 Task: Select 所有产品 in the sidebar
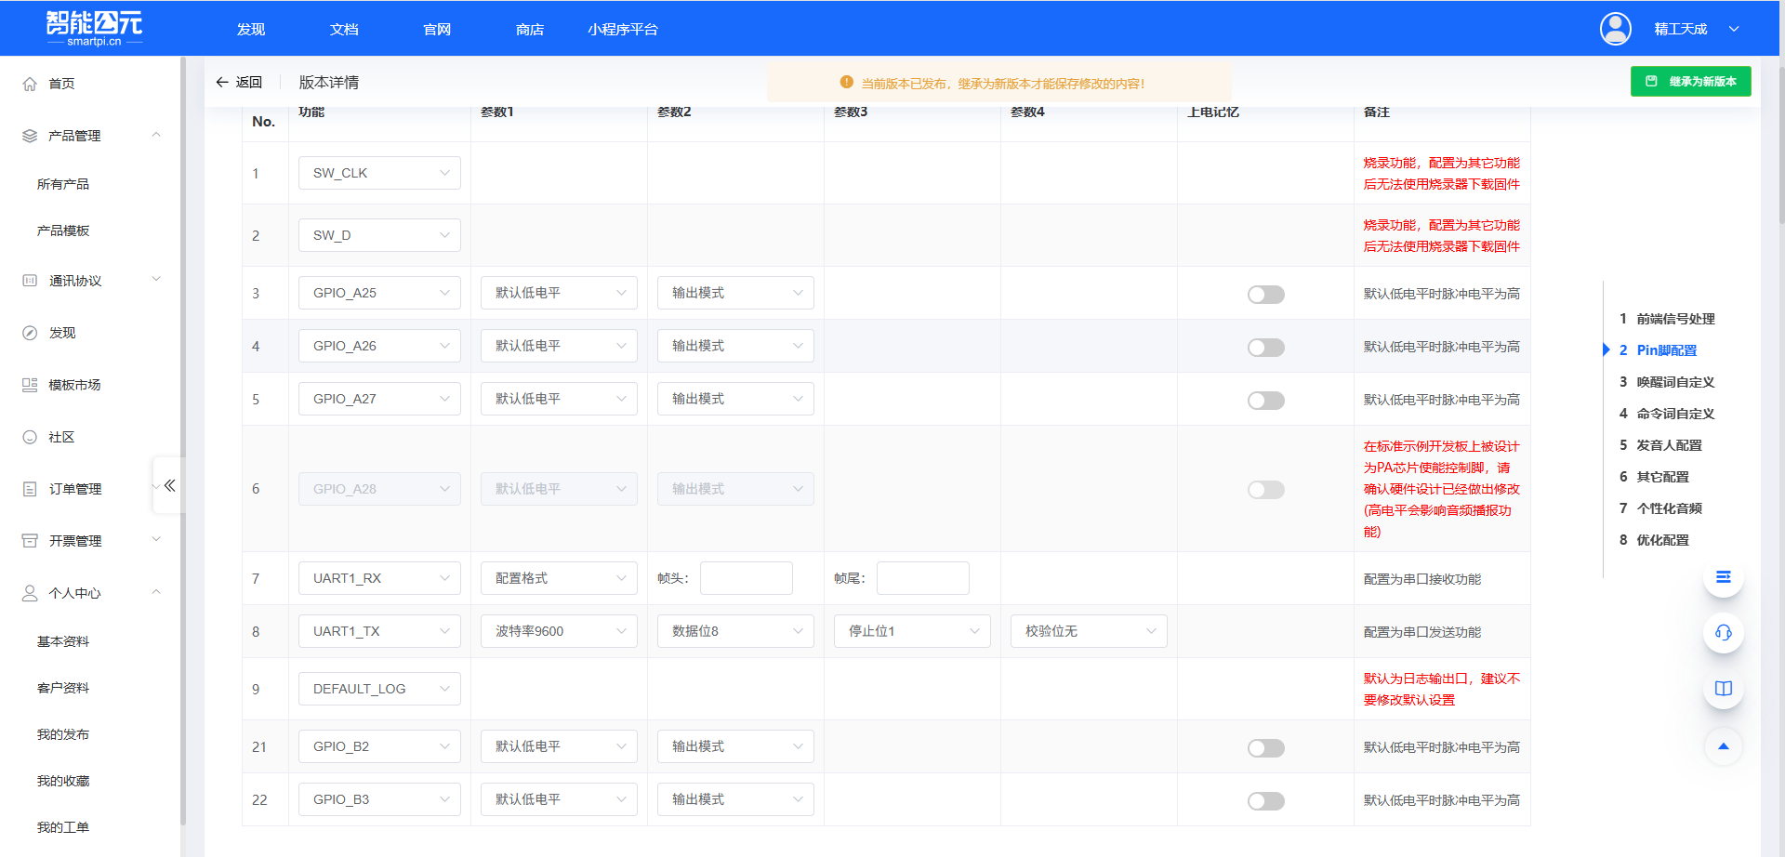click(63, 184)
